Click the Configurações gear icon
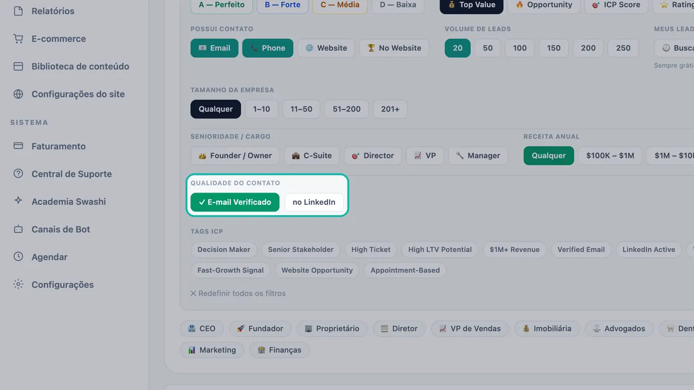 tap(18, 284)
